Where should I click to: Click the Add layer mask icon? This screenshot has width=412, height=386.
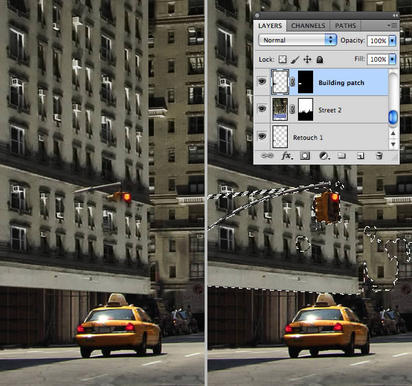coord(305,156)
